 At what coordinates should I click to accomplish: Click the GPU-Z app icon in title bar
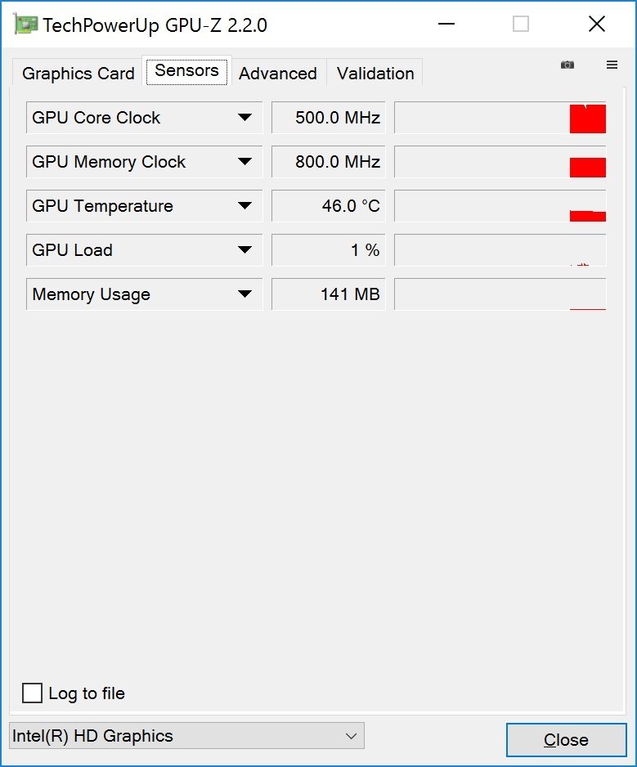coord(26,25)
